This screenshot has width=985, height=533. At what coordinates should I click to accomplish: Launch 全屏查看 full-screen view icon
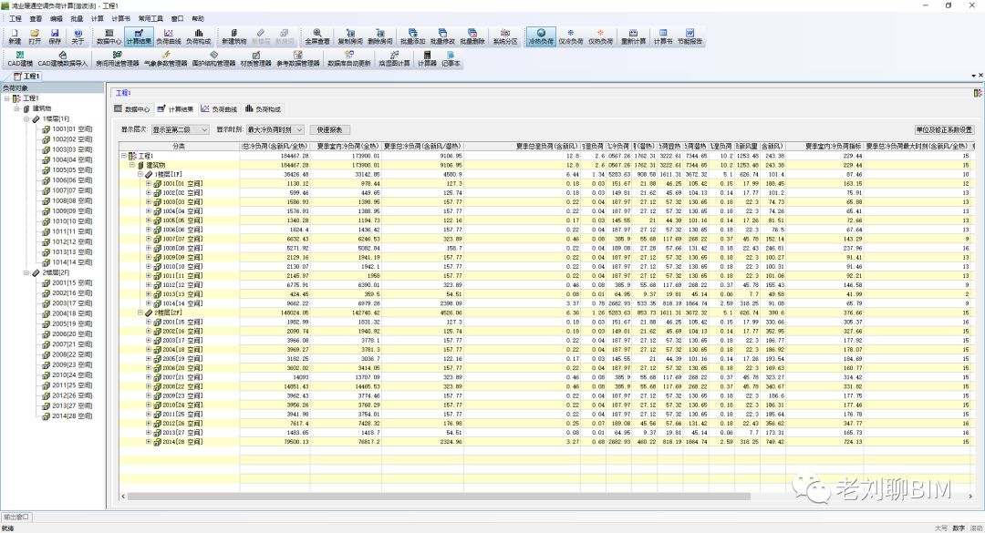(x=317, y=36)
